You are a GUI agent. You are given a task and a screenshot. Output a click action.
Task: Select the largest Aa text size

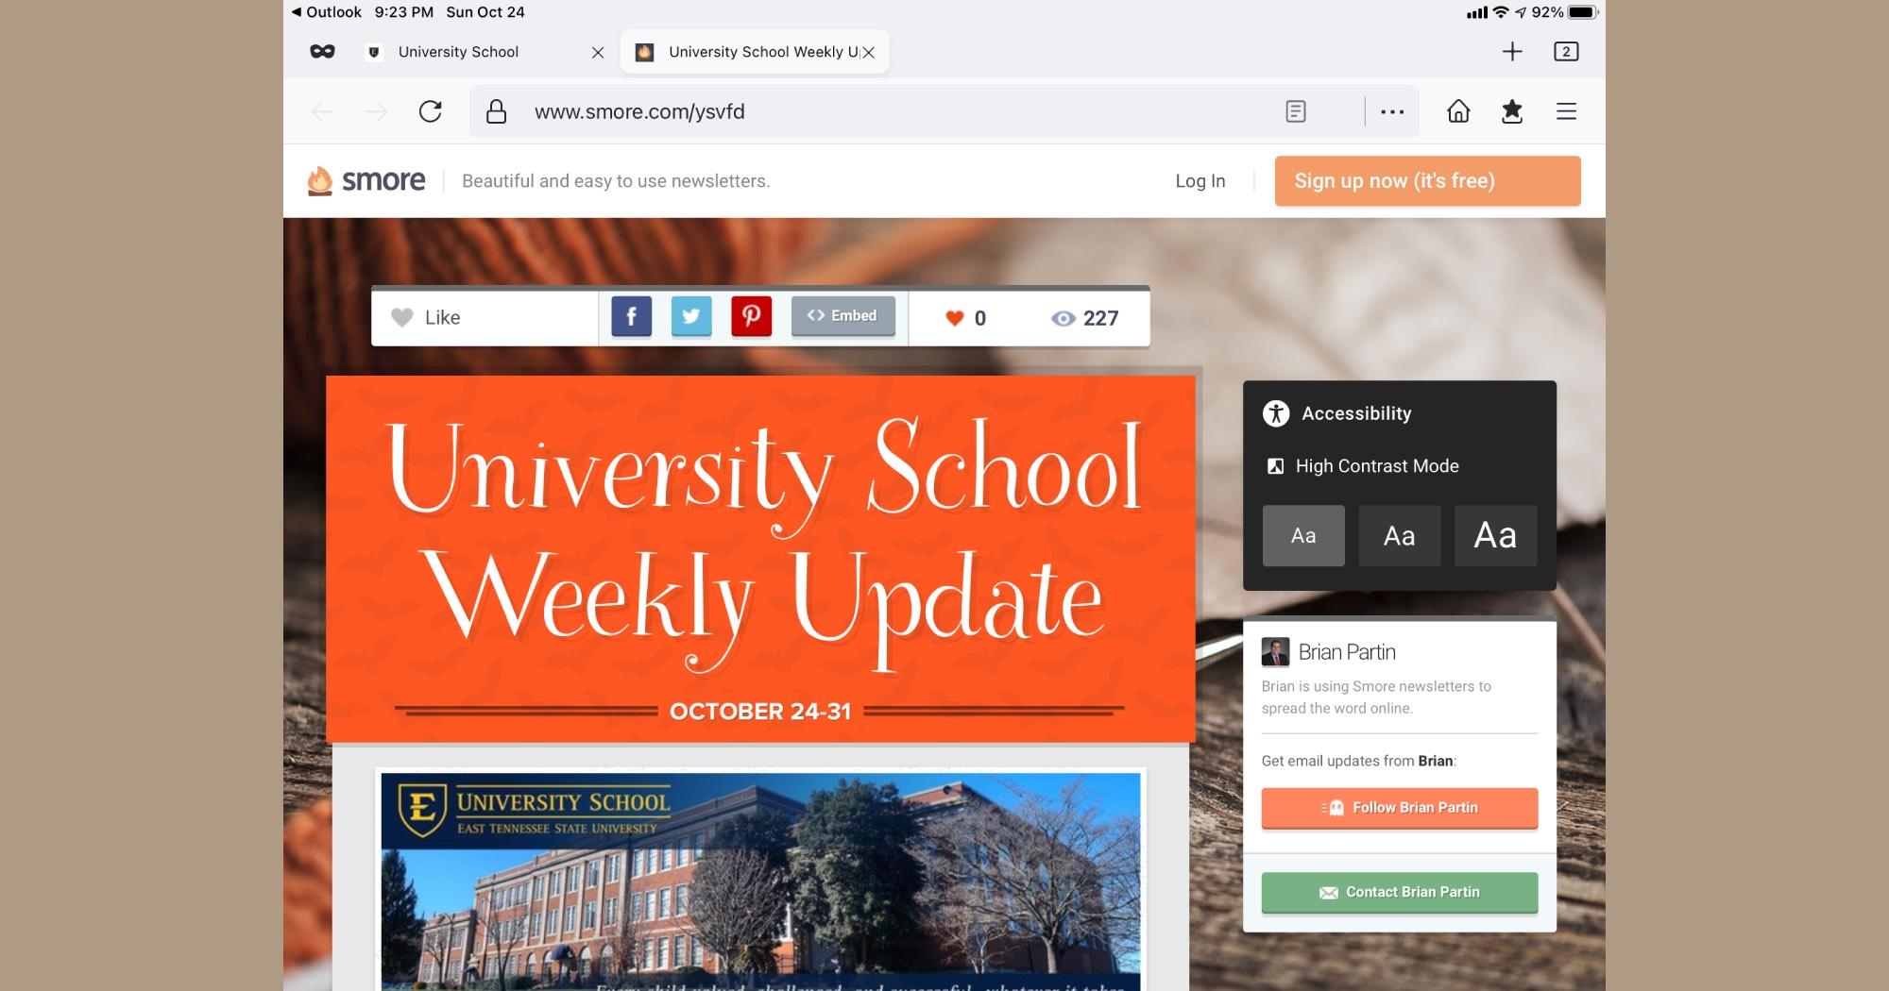point(1495,536)
